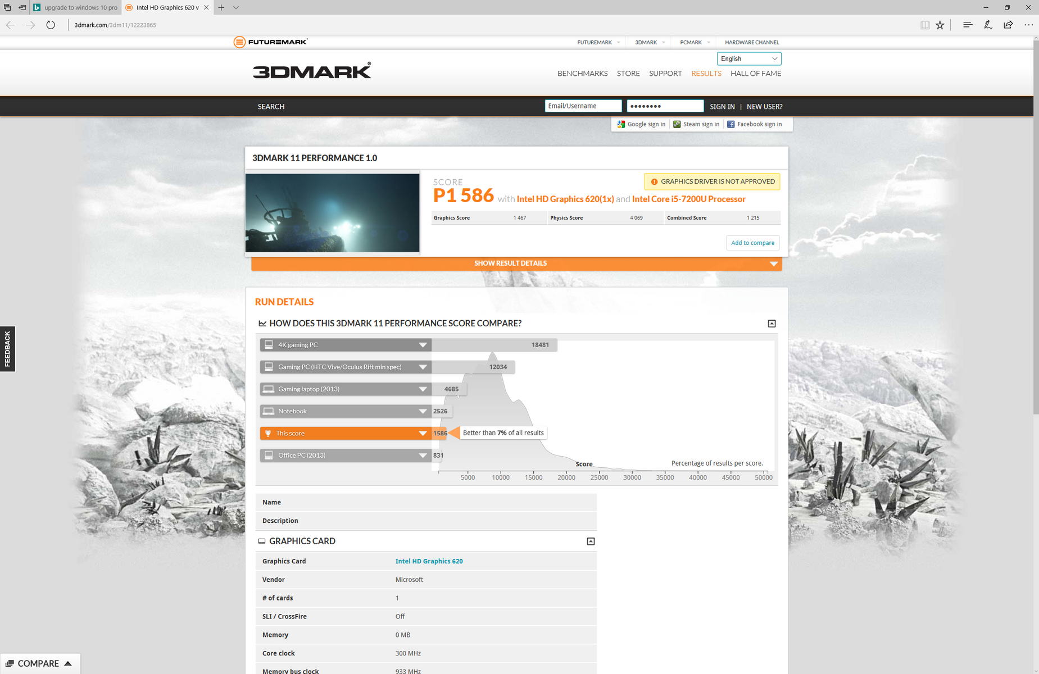
Task: Expand the 4K gaming PC dropdown
Action: coord(423,345)
